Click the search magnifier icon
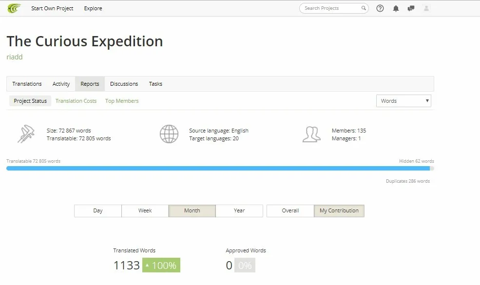Viewport: 480px width, 285px height. (364, 8)
